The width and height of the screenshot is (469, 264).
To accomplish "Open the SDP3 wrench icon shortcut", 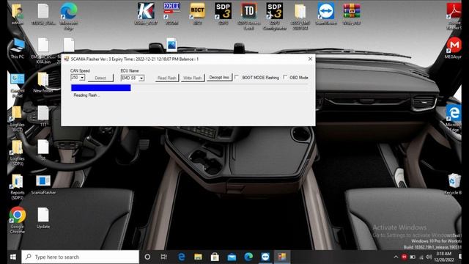I will tap(275, 16).
